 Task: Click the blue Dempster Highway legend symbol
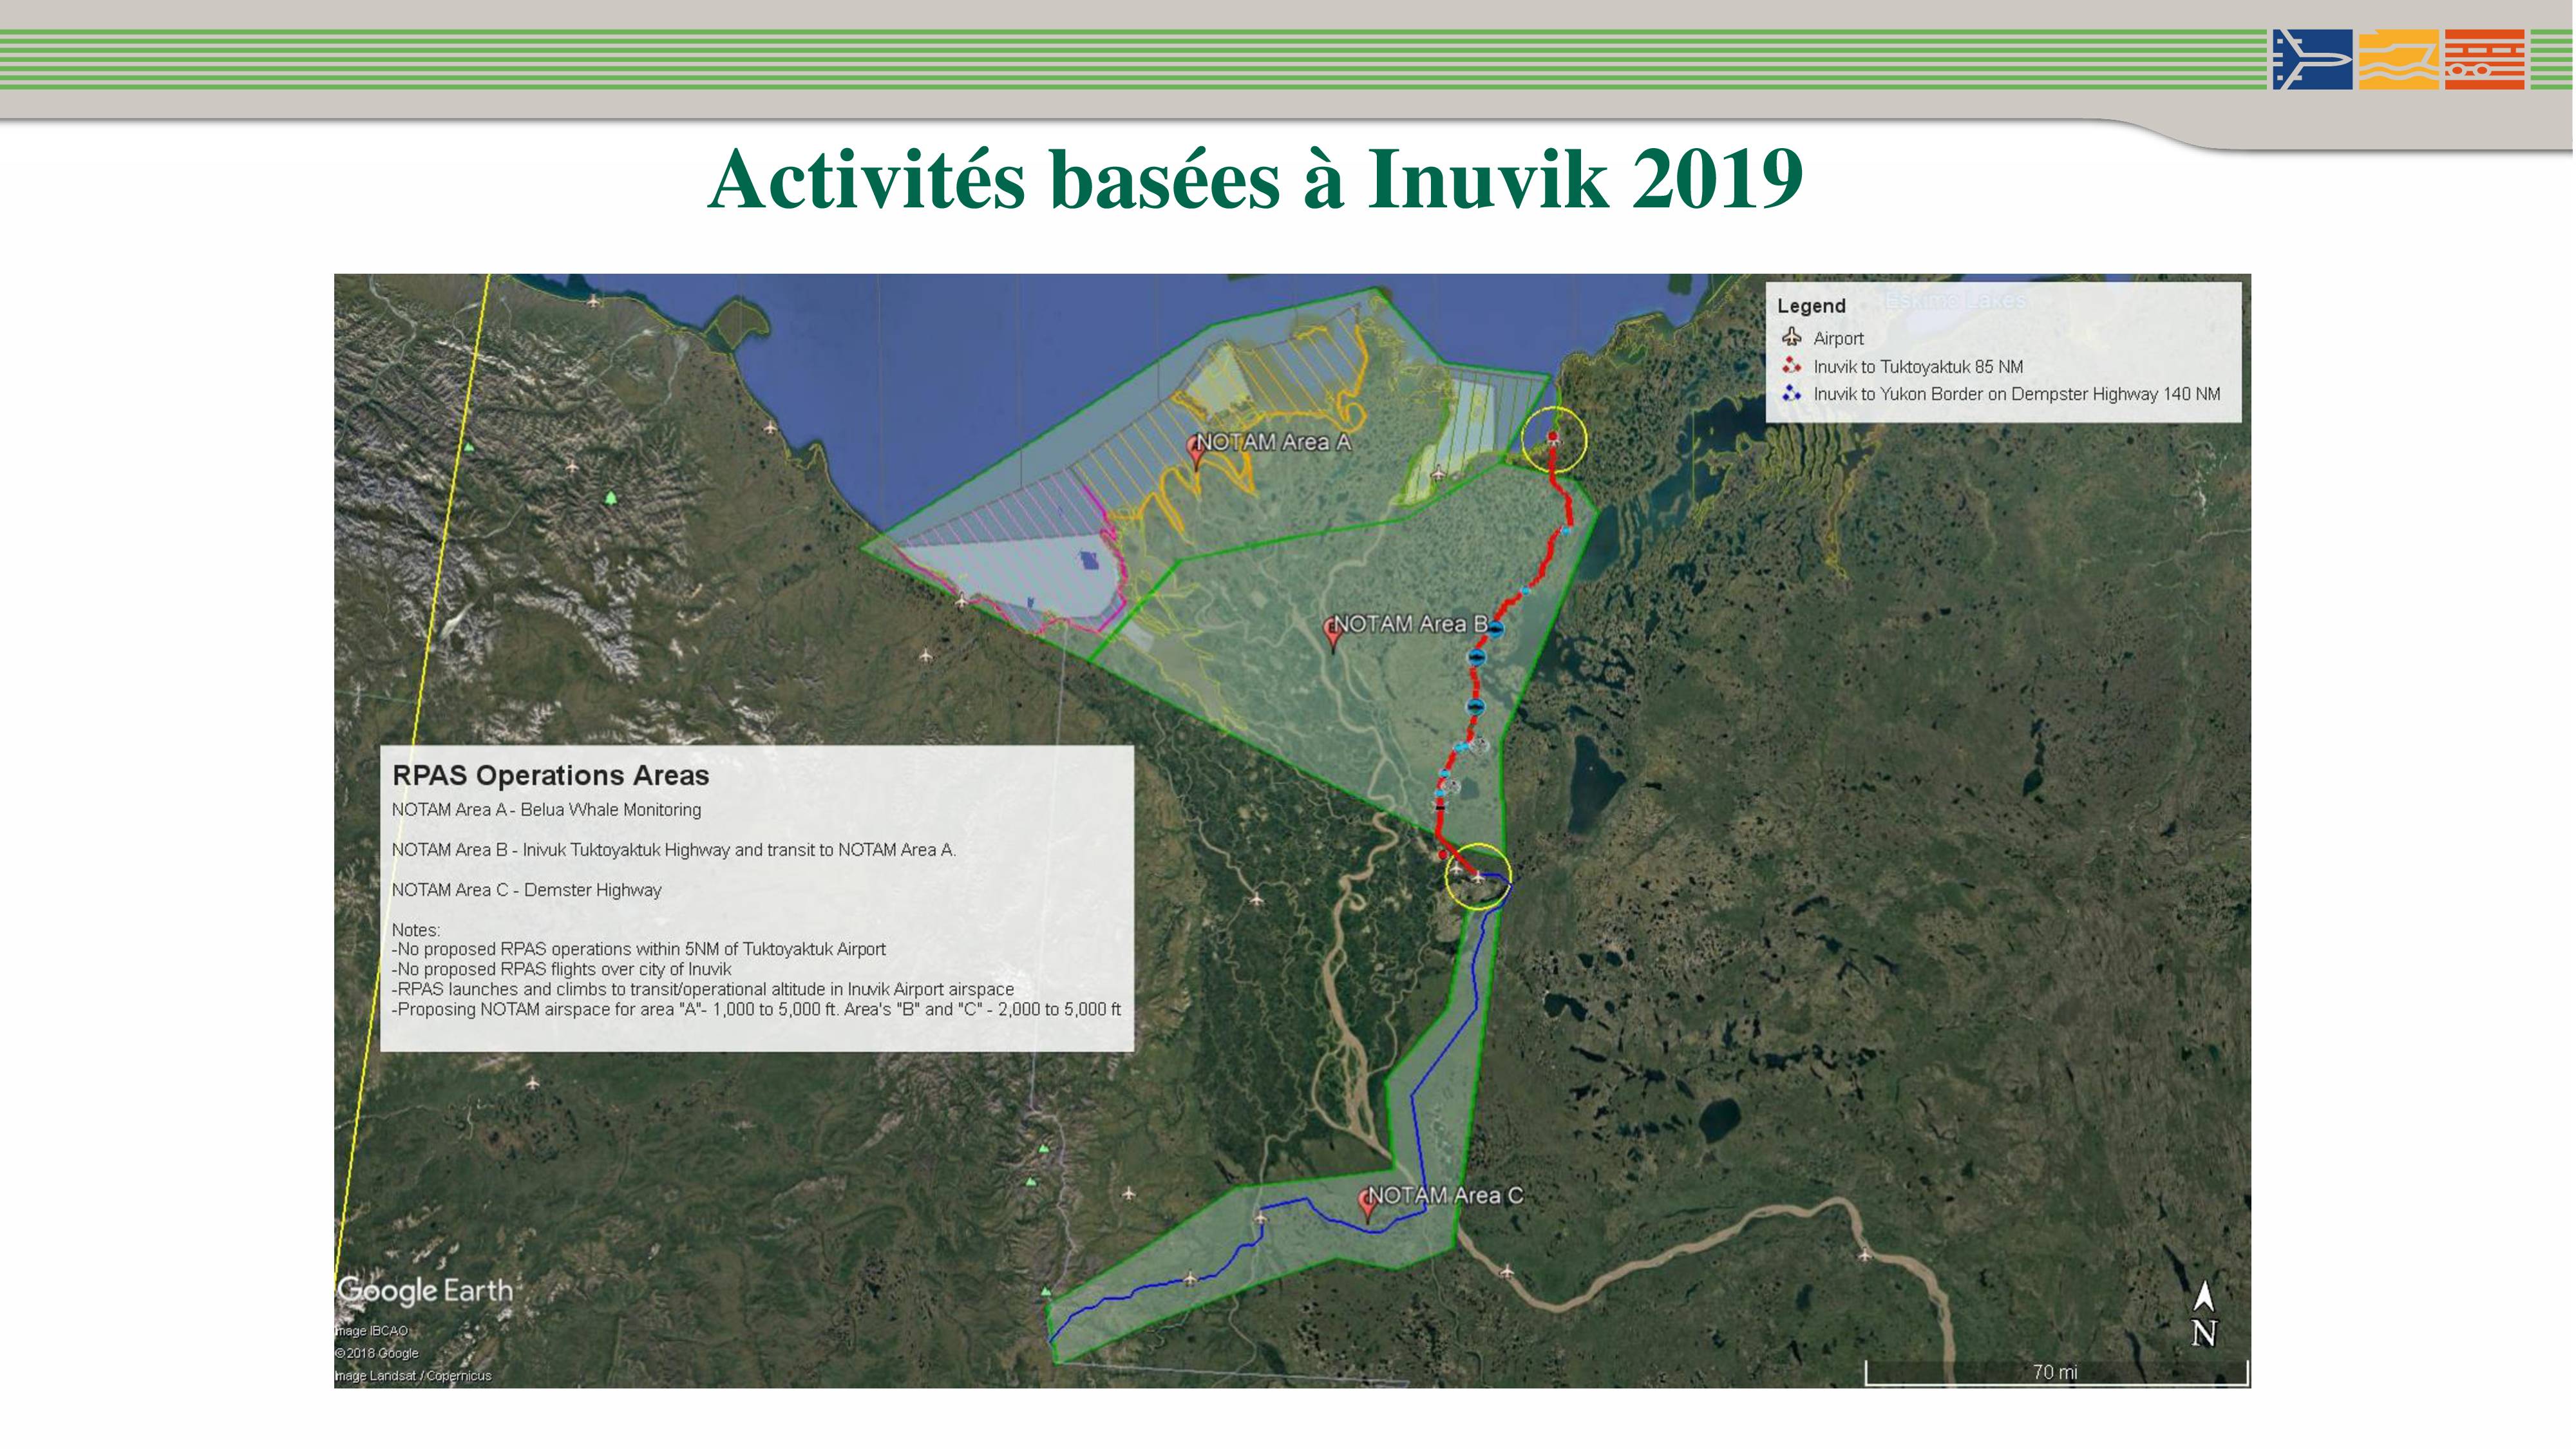click(x=1791, y=393)
